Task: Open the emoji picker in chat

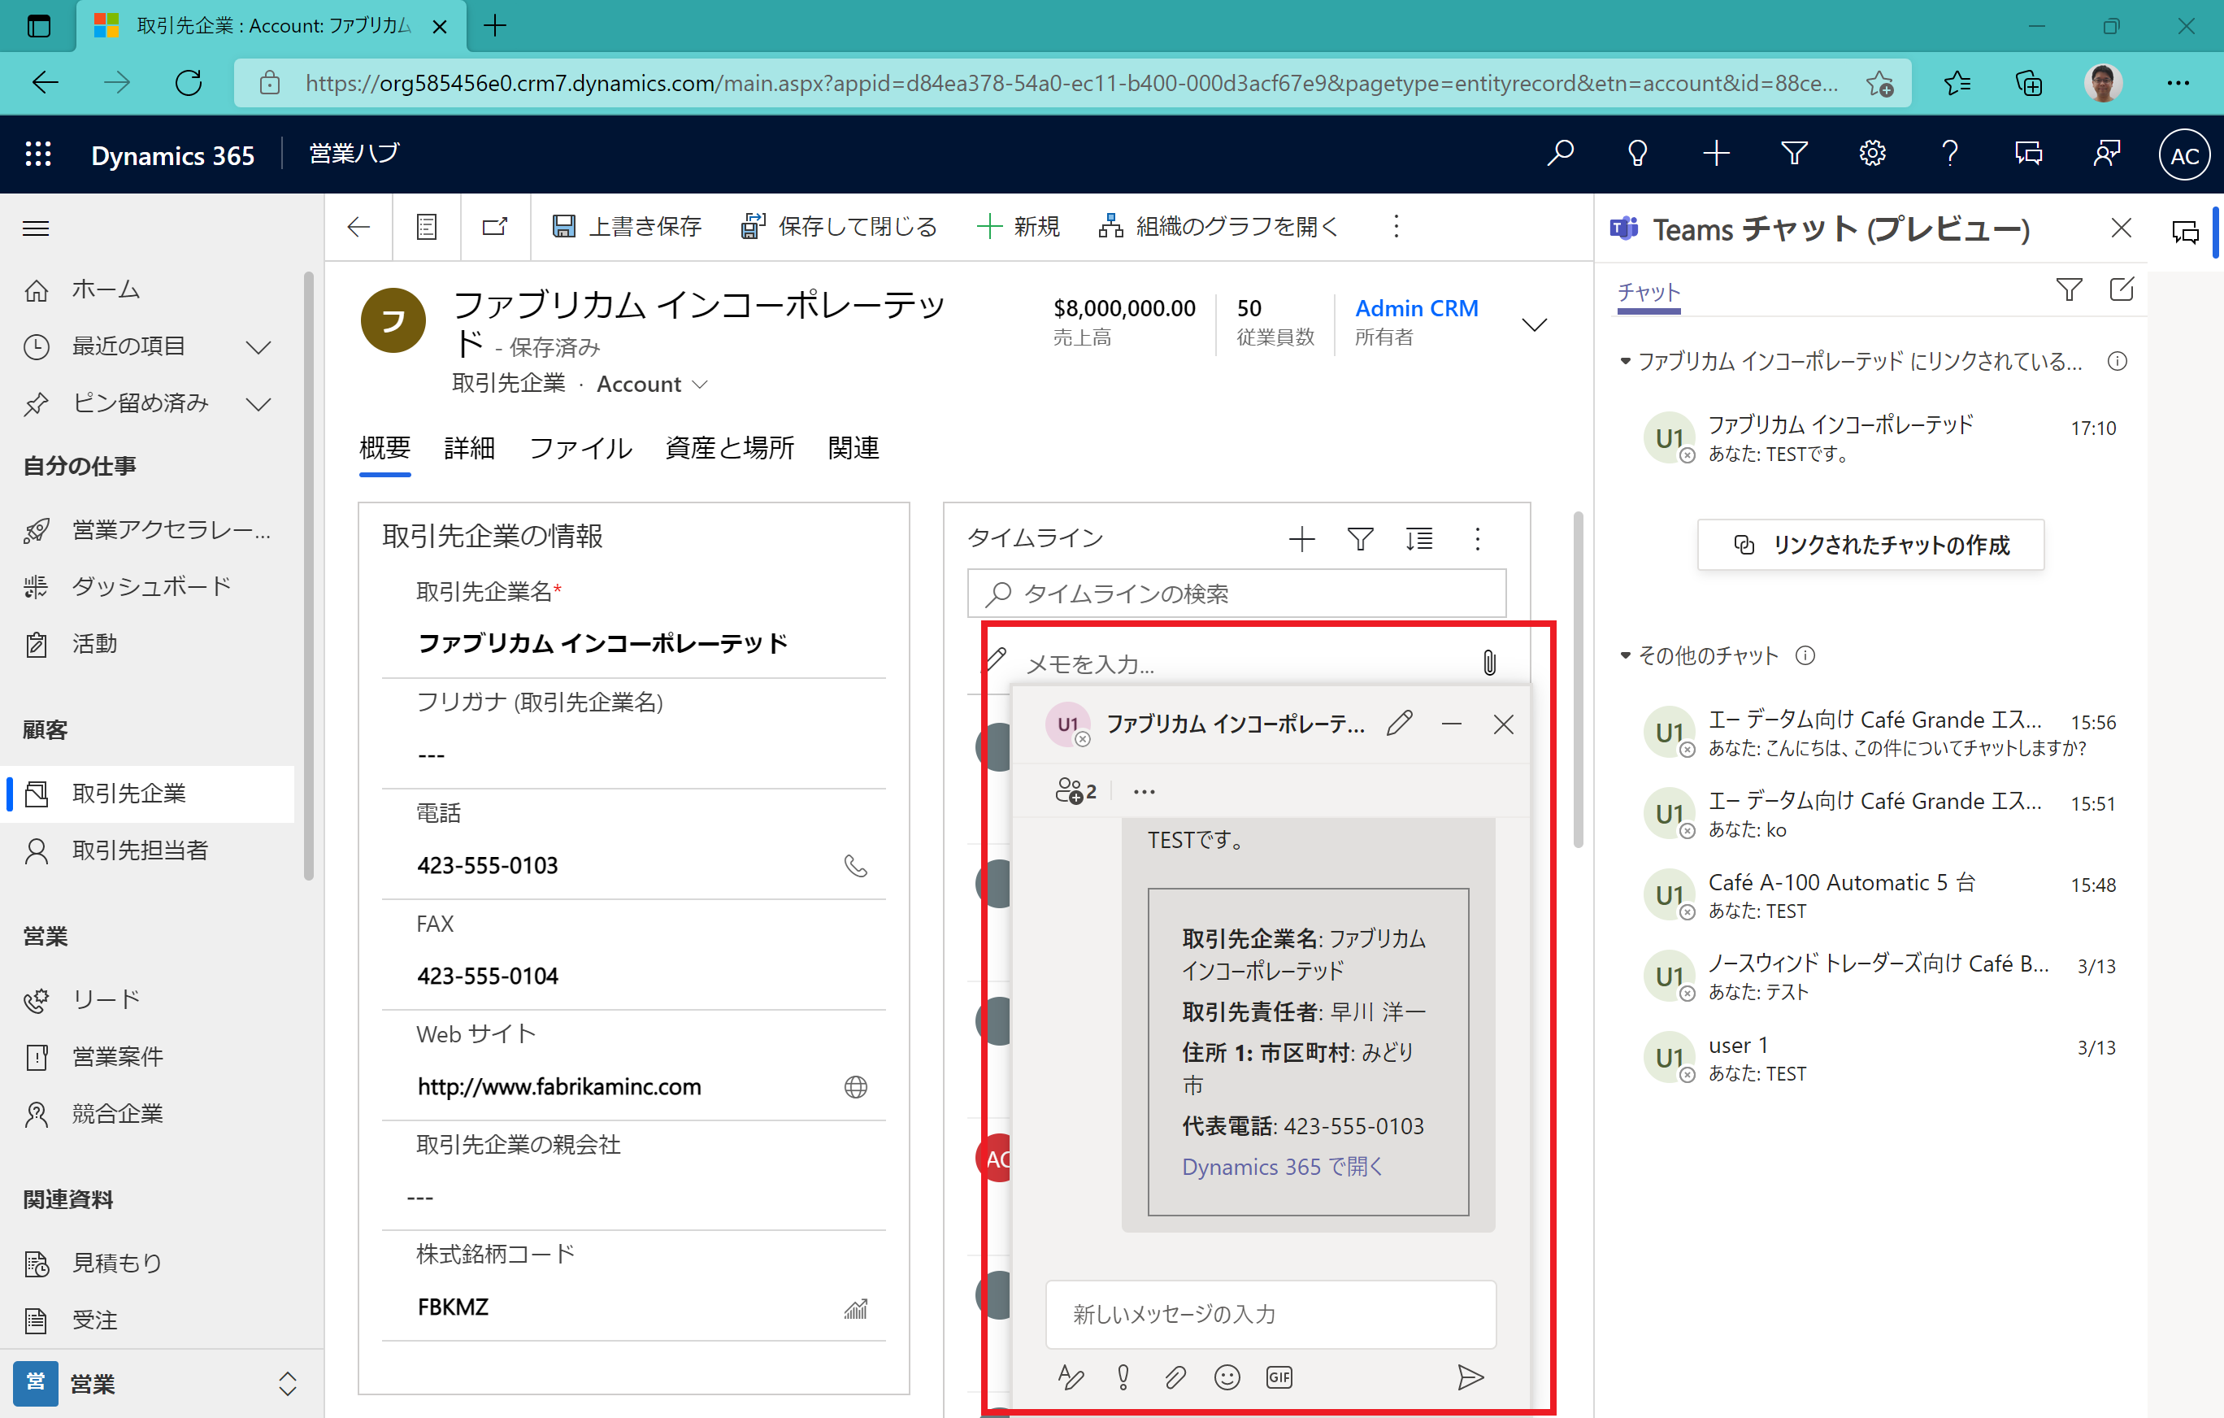Action: (1227, 1377)
